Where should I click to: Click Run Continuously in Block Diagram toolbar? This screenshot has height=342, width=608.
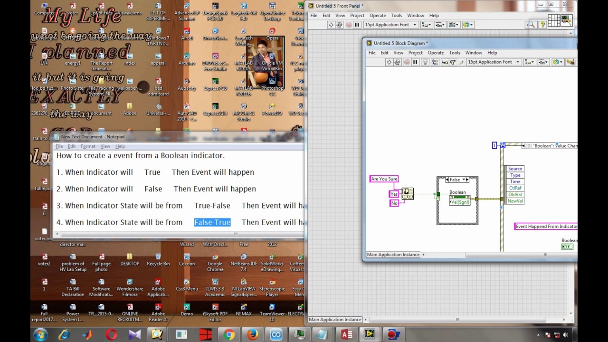(398, 62)
